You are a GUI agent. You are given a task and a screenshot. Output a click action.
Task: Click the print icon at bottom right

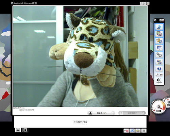138,131
